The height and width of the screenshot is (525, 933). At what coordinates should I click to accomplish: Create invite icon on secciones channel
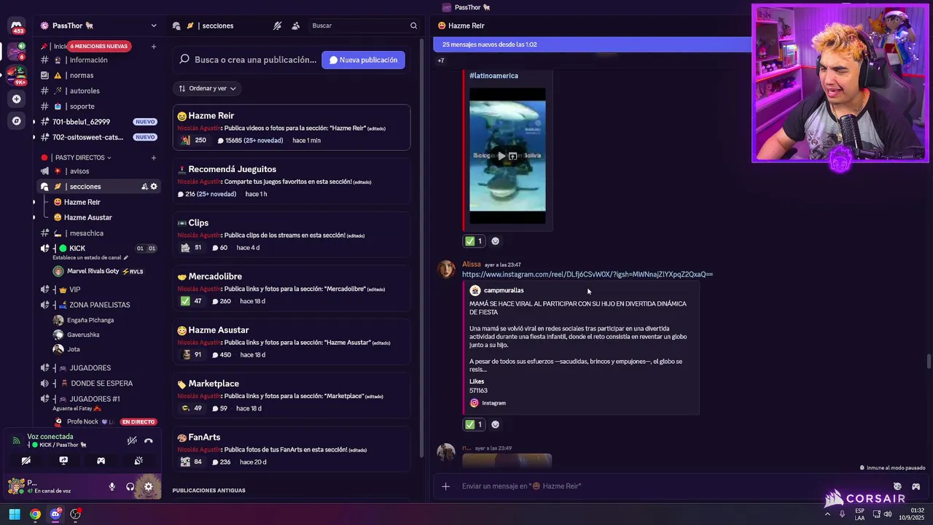pyautogui.click(x=144, y=187)
